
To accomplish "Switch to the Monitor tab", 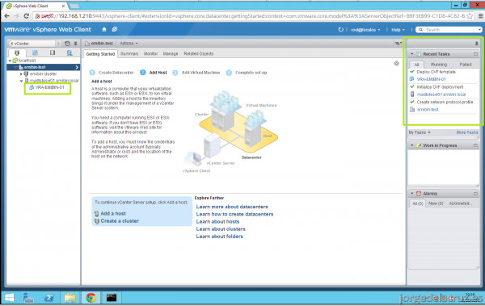I will [x=150, y=54].
